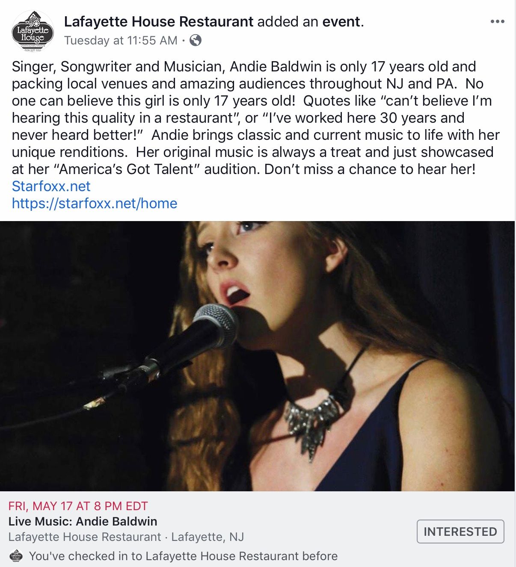Click "added an" text in post header
The height and width of the screenshot is (567, 516).
tap(288, 22)
